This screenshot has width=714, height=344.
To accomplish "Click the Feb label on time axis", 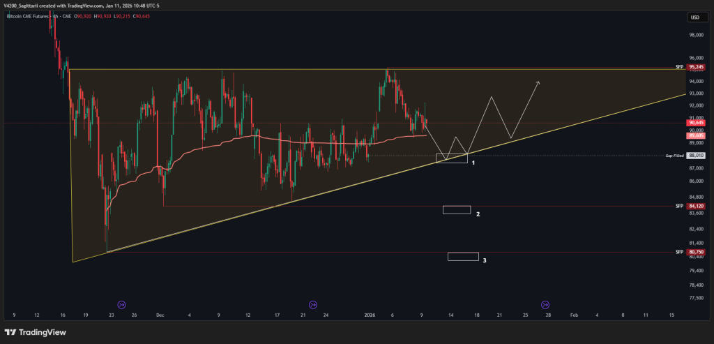I will point(574,315).
